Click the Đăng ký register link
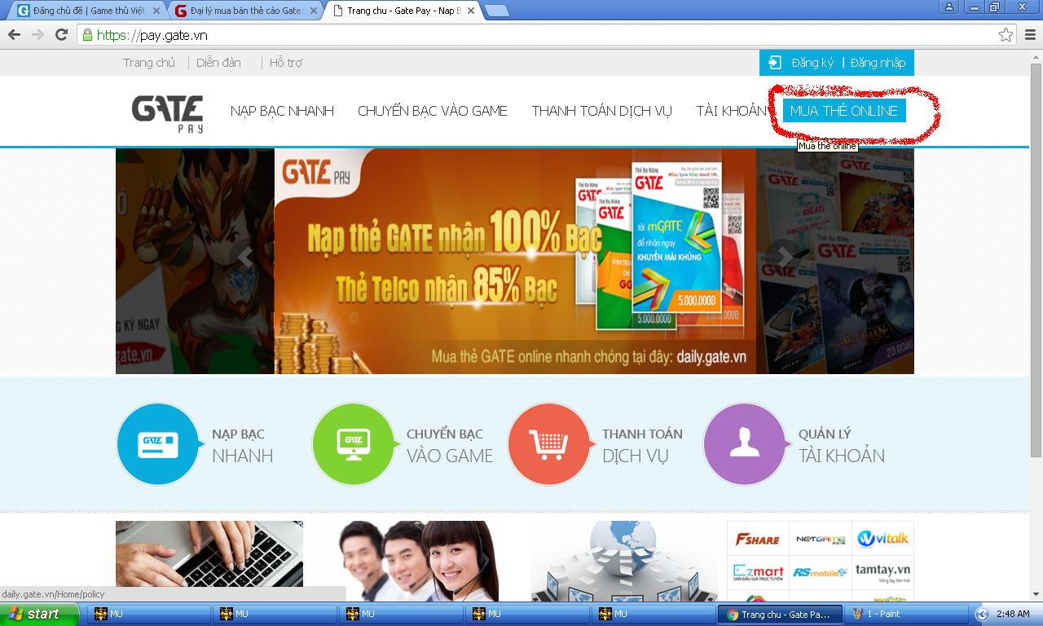Viewport: 1043px width, 626px height. [x=812, y=63]
